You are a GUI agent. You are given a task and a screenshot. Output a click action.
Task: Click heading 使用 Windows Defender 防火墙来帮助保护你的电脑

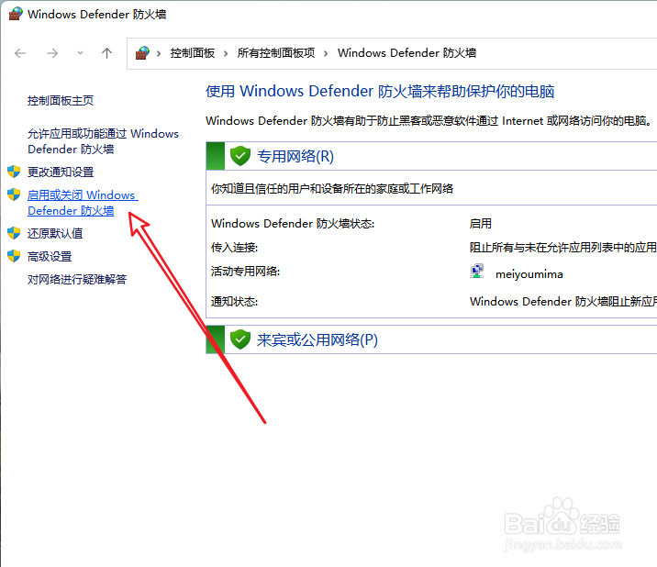click(x=380, y=92)
